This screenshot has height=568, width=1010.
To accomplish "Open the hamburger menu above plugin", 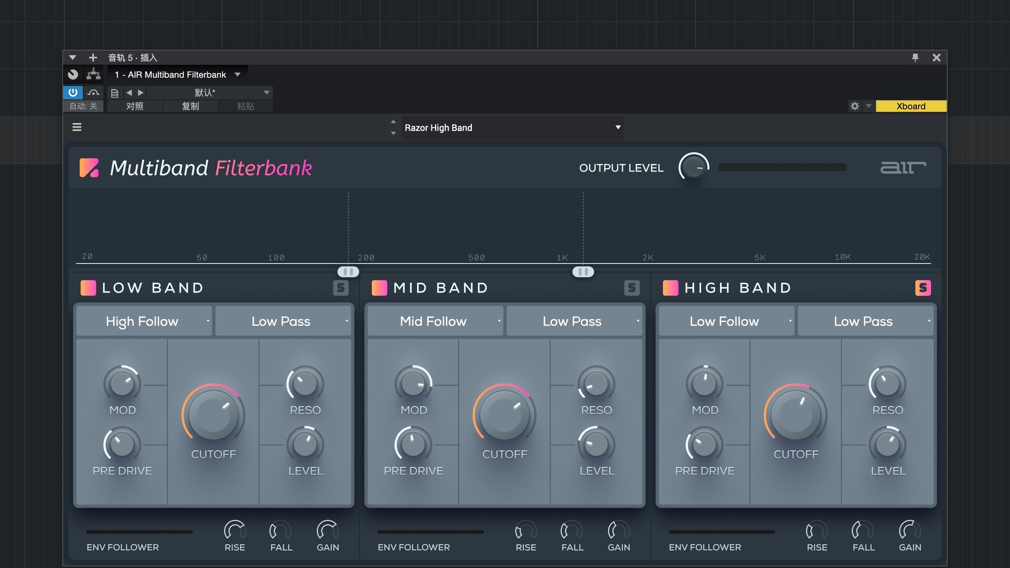I will tap(77, 127).
